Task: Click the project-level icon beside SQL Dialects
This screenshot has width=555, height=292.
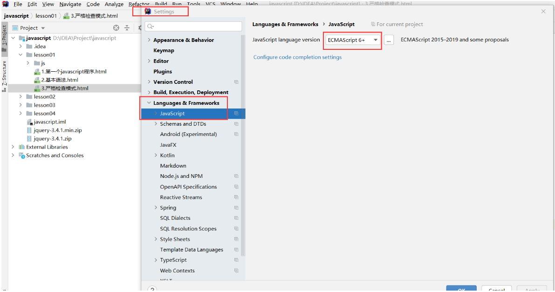Action: (x=236, y=218)
